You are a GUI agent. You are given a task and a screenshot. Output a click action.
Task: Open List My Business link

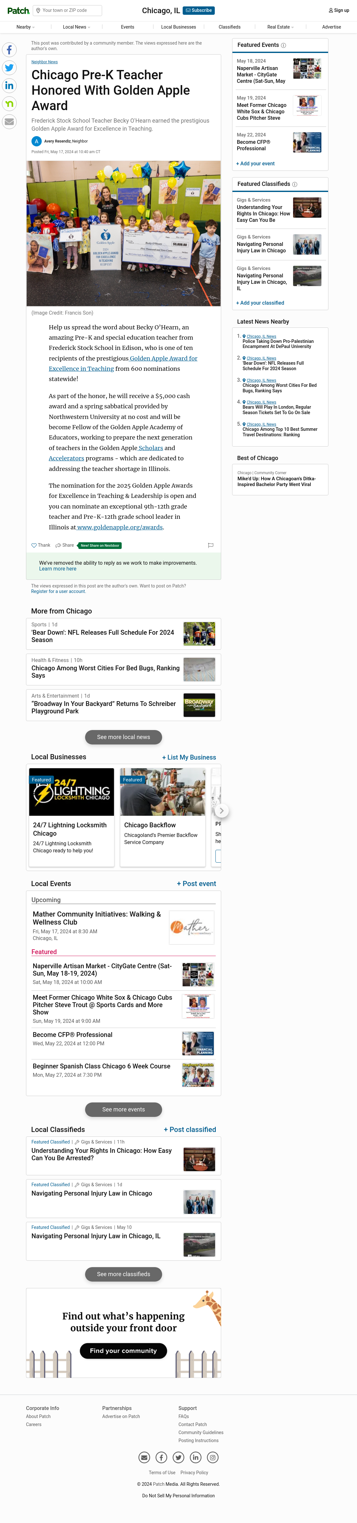coord(189,758)
